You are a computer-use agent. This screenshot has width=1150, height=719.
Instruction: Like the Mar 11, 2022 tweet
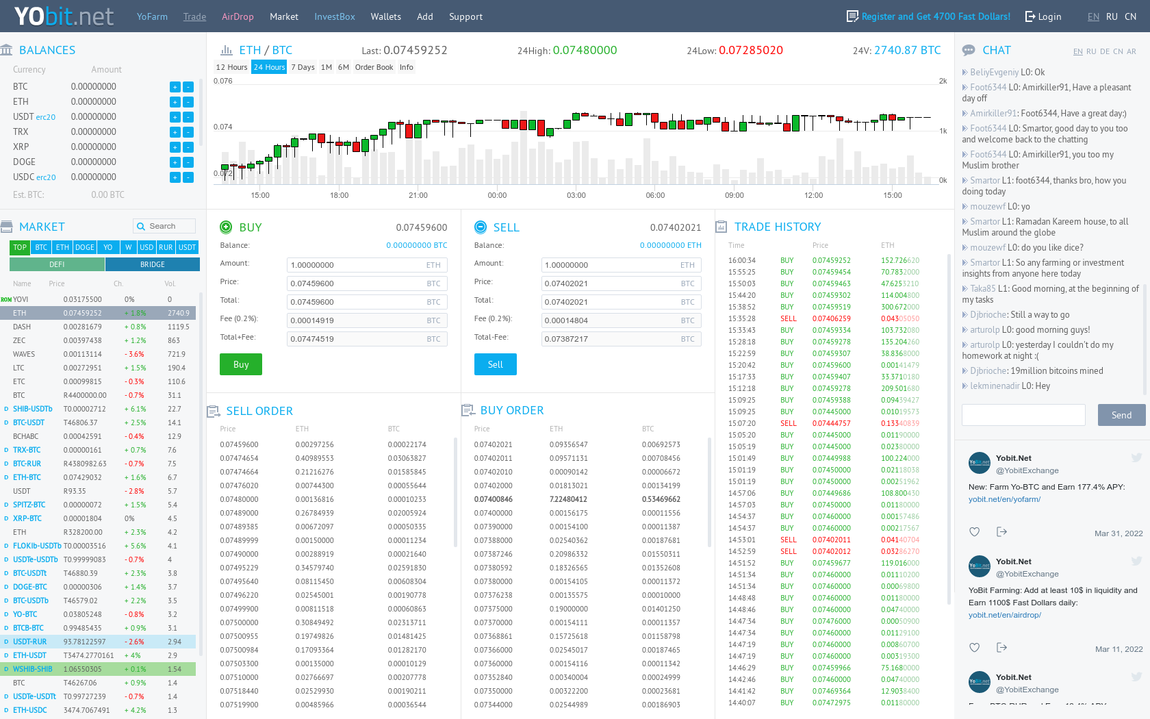[x=975, y=647]
